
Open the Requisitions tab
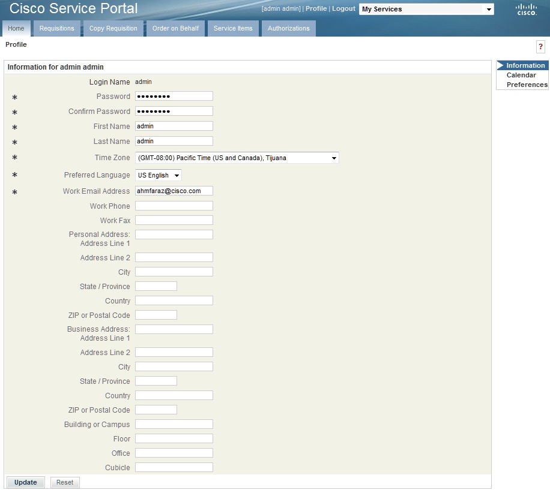pos(57,28)
